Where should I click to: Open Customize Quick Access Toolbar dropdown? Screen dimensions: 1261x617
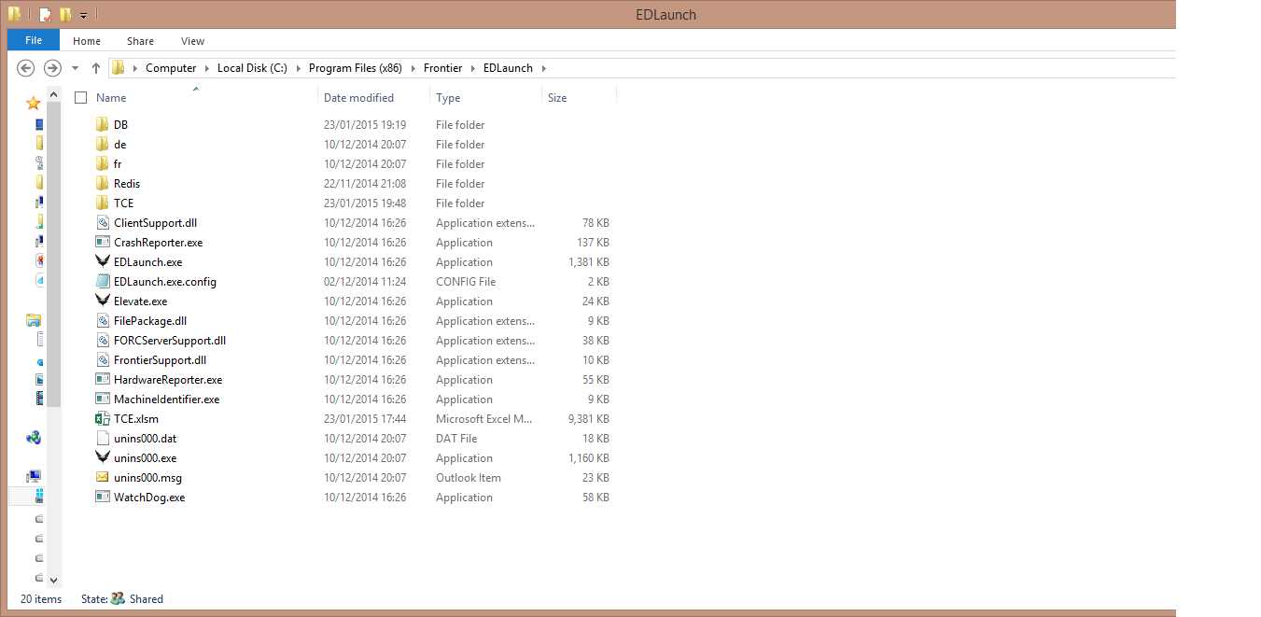[x=83, y=16]
